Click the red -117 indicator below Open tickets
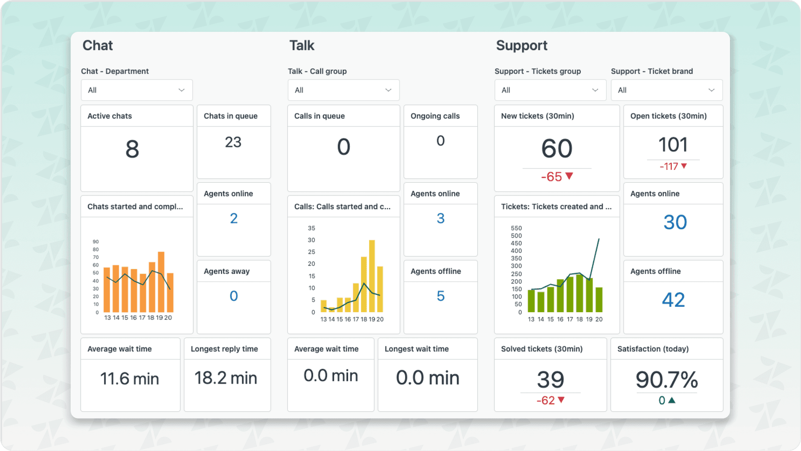The width and height of the screenshot is (801, 451). click(672, 167)
